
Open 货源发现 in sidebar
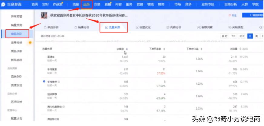pos(16,85)
